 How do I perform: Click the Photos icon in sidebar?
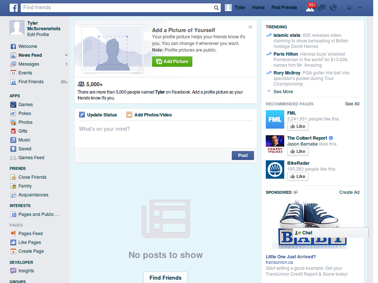pyautogui.click(x=13, y=122)
